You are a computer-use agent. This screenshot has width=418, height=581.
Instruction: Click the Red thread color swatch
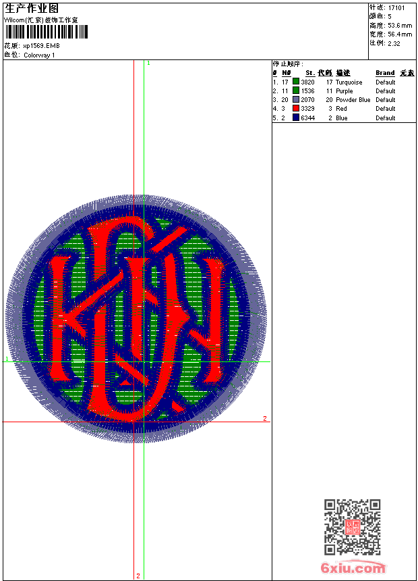(x=296, y=108)
